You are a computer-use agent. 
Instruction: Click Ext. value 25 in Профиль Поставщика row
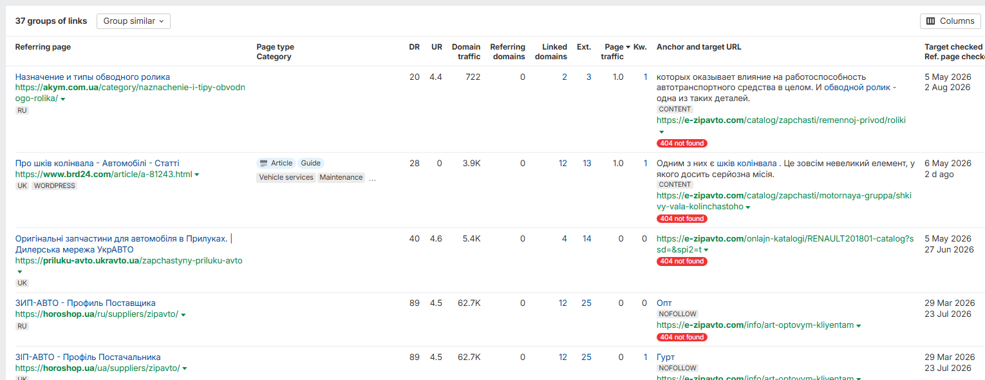586,303
